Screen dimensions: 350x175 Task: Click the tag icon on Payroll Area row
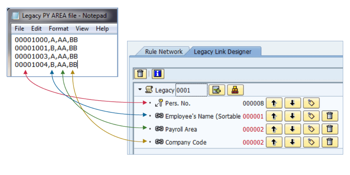click(311, 129)
